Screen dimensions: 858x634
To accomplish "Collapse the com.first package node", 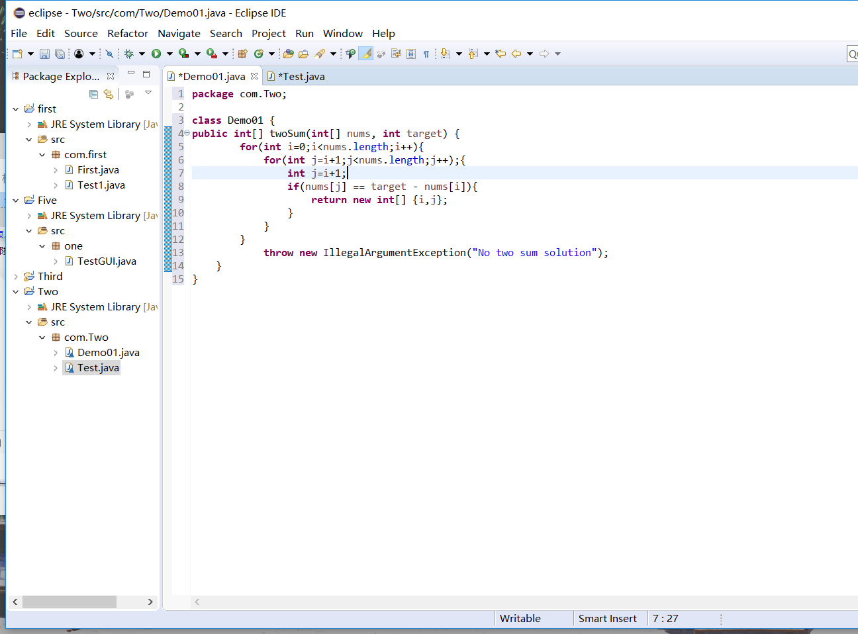I will pyautogui.click(x=42, y=154).
